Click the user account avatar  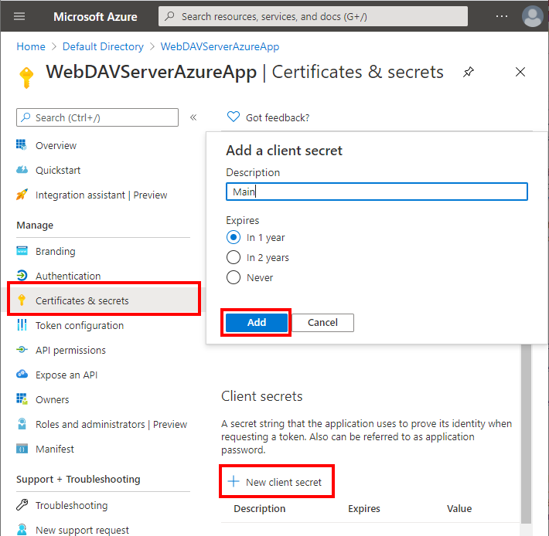(533, 16)
